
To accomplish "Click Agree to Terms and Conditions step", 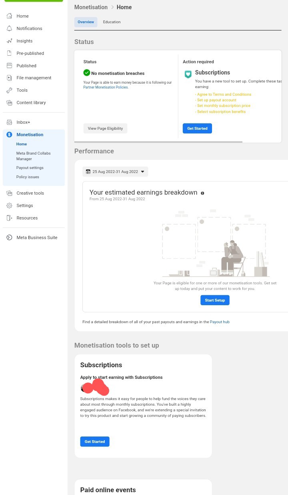I will pos(223,95).
